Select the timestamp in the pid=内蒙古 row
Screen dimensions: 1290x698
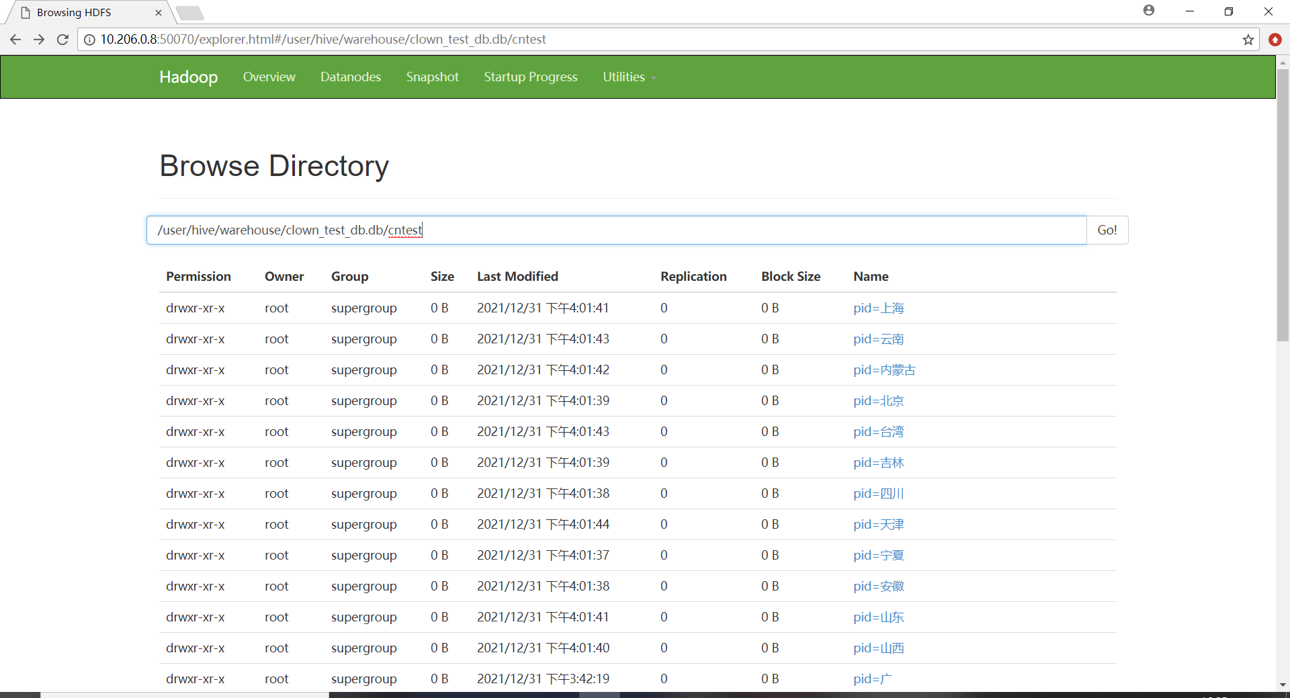(543, 370)
